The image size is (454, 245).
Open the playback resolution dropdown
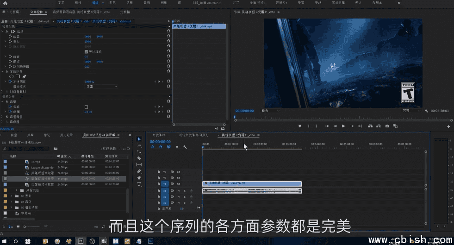(412, 111)
